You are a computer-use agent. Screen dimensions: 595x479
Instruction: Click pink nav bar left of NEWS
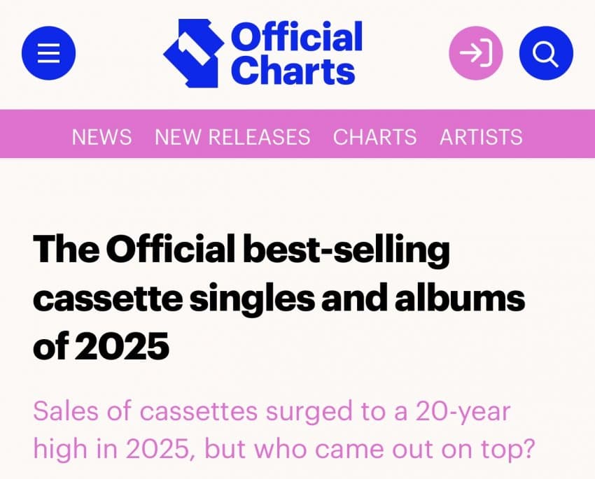tap(35, 136)
